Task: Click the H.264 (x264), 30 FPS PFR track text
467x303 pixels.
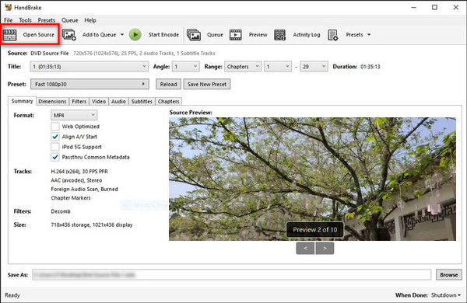Action: coord(79,171)
